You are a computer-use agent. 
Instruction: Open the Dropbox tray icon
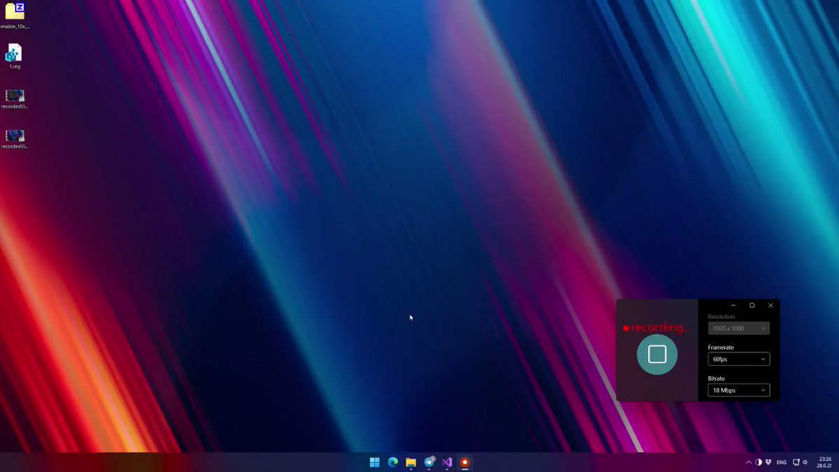pyautogui.click(x=768, y=462)
